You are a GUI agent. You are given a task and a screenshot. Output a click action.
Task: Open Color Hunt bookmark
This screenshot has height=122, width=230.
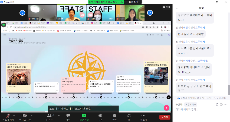(x=127, y=31)
